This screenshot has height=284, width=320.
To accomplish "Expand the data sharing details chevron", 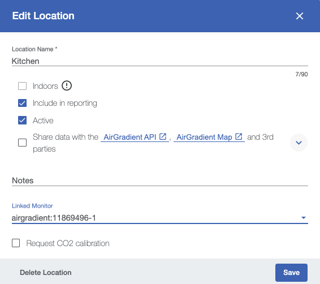I will [x=299, y=143].
